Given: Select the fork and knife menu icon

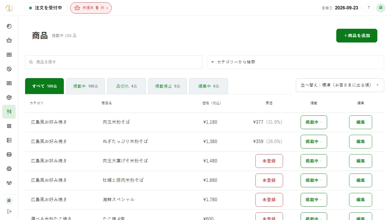Looking at the screenshot, I should [9, 112].
